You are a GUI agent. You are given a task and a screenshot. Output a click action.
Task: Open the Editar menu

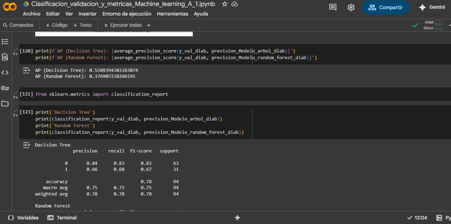tap(53, 14)
